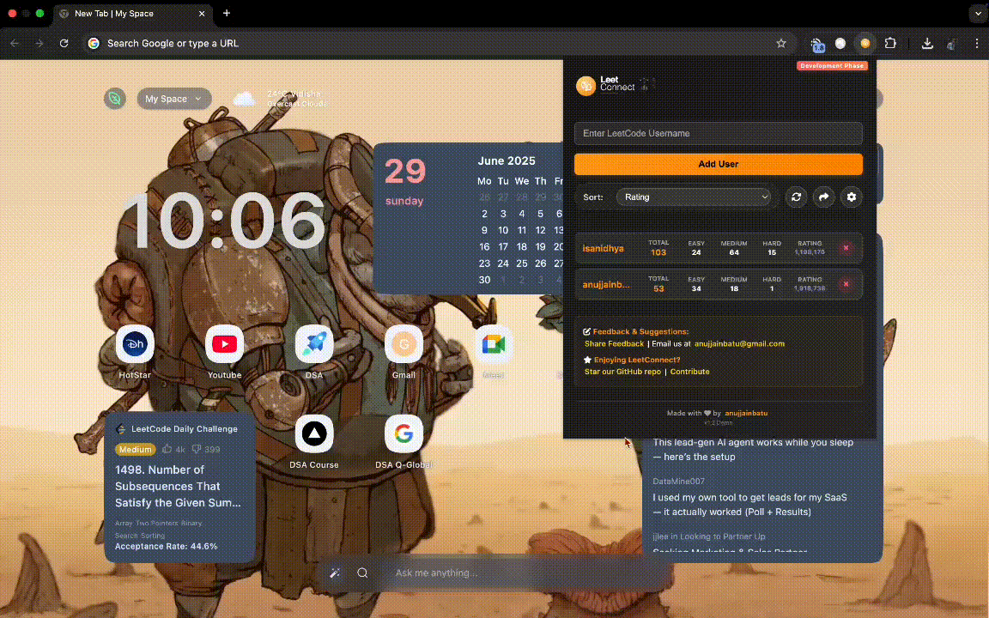Image resolution: width=989 pixels, height=618 pixels.
Task: Click the Development Phase badge
Action: tap(832, 65)
